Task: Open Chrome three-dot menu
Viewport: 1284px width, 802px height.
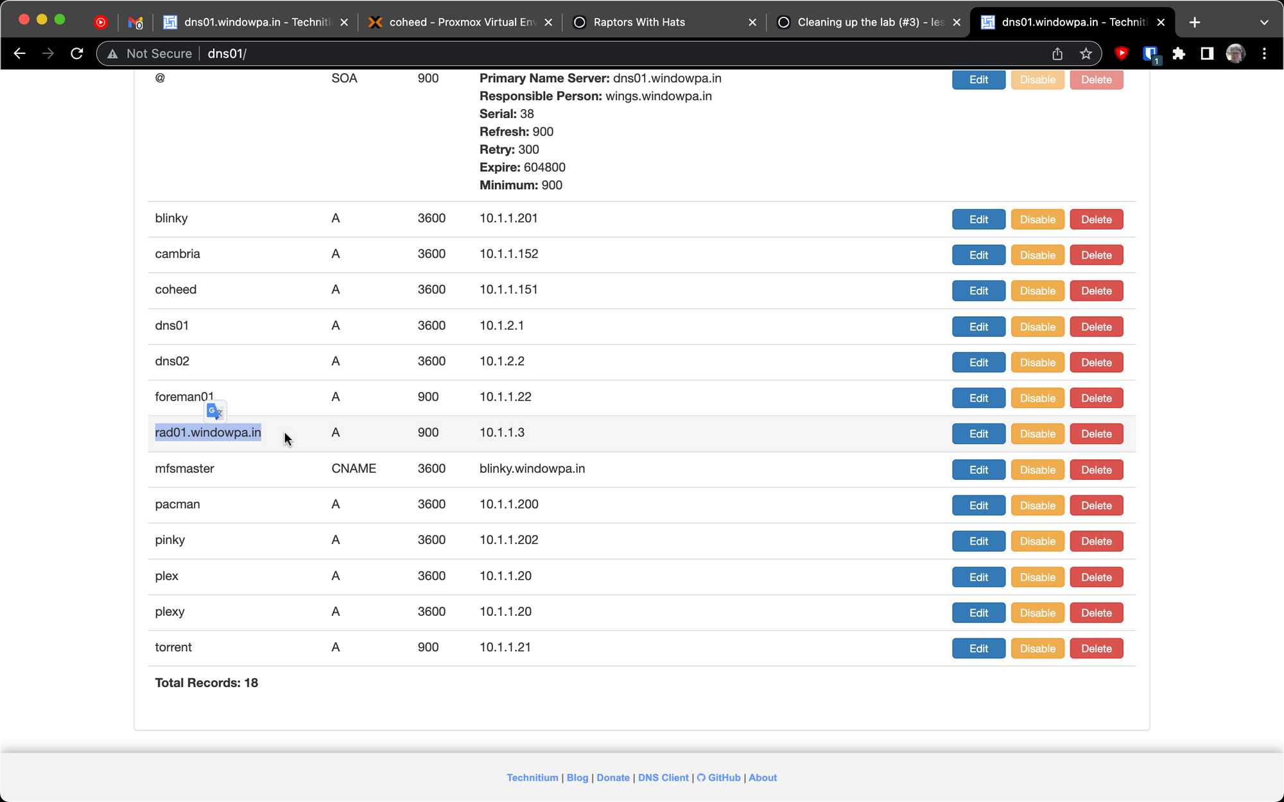Action: pos(1264,54)
